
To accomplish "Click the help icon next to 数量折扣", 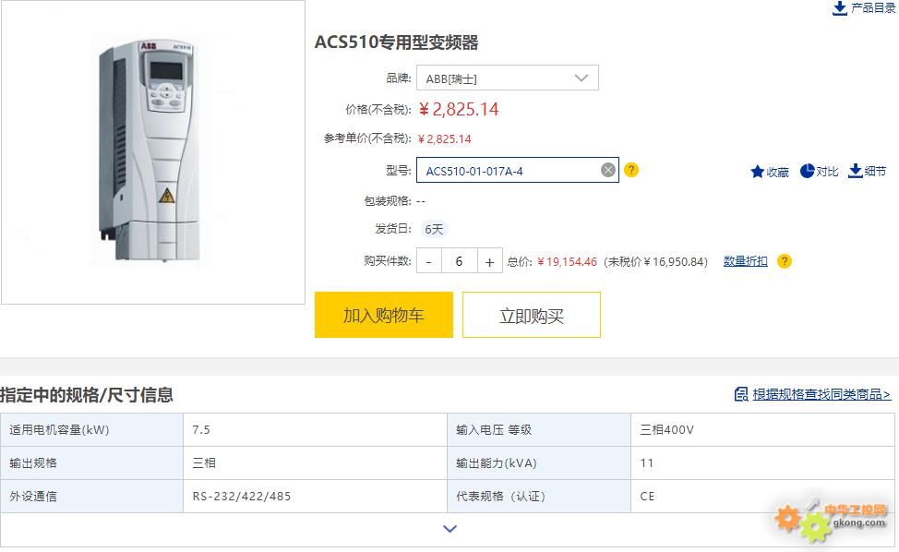I will 785,261.
